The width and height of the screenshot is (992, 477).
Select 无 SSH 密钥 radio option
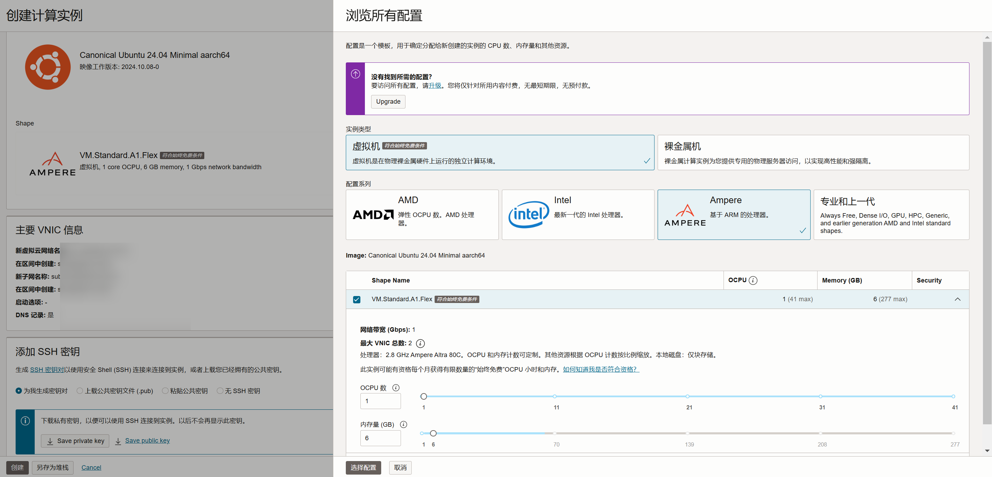pyautogui.click(x=220, y=390)
